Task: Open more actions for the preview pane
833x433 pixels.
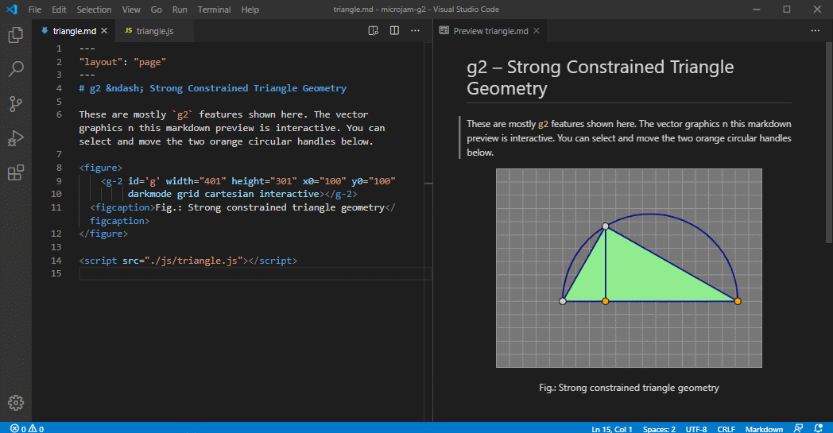Action: pos(815,31)
